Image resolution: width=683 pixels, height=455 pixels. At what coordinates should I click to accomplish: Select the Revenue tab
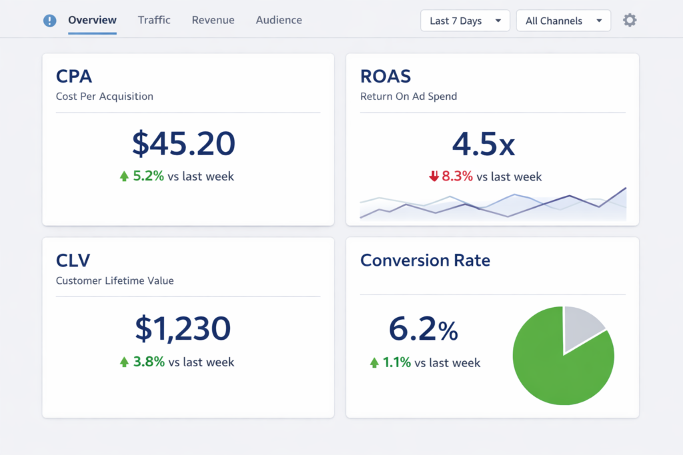213,20
